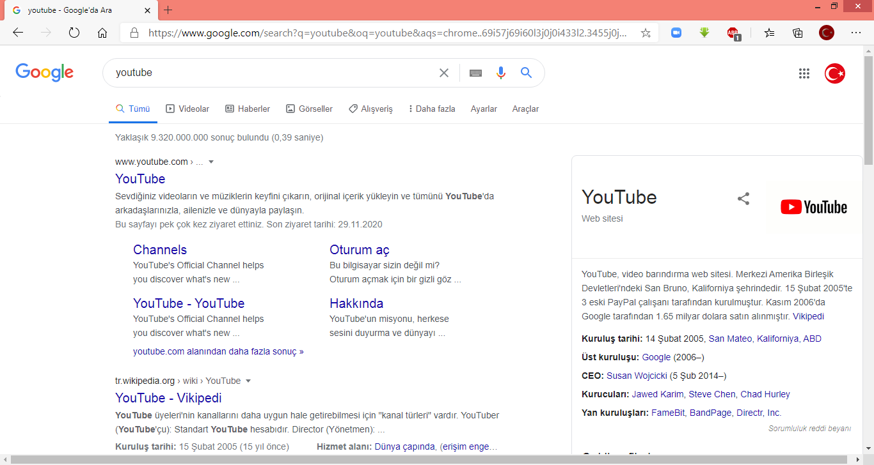Switch to the Alışveriş tab
Viewport: 874px width, 465px height.
pyautogui.click(x=370, y=109)
